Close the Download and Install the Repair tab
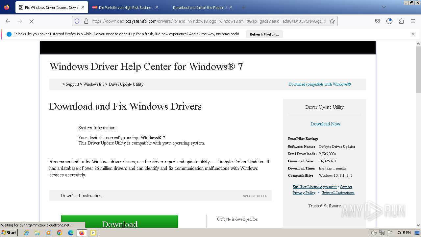 (231, 7)
